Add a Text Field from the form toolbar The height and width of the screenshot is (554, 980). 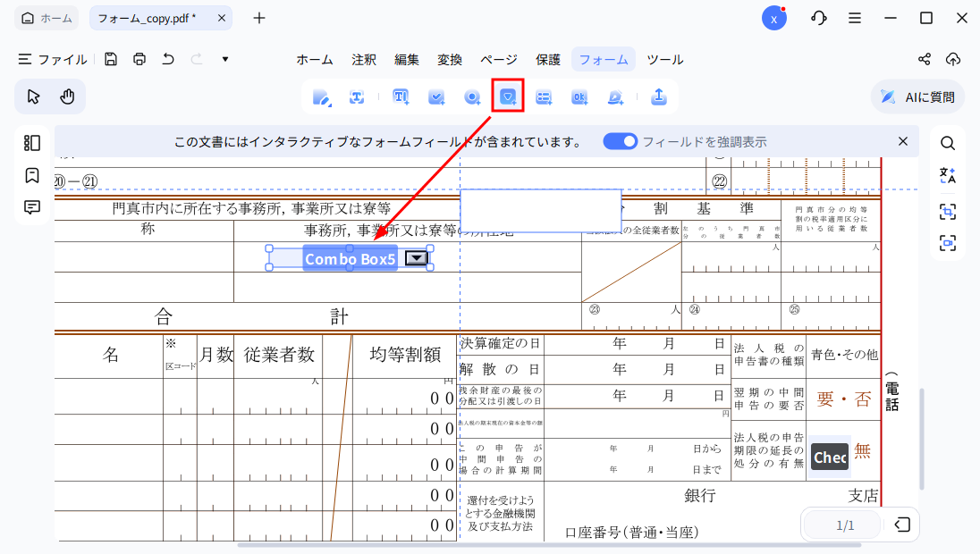[401, 97]
